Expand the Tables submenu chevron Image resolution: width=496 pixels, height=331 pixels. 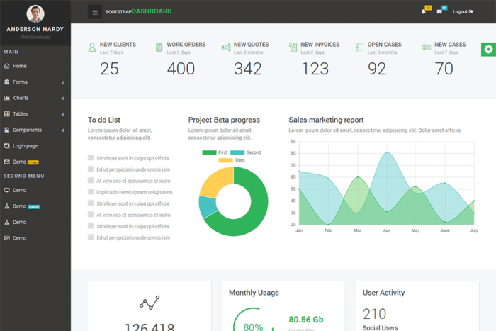[x=63, y=114]
